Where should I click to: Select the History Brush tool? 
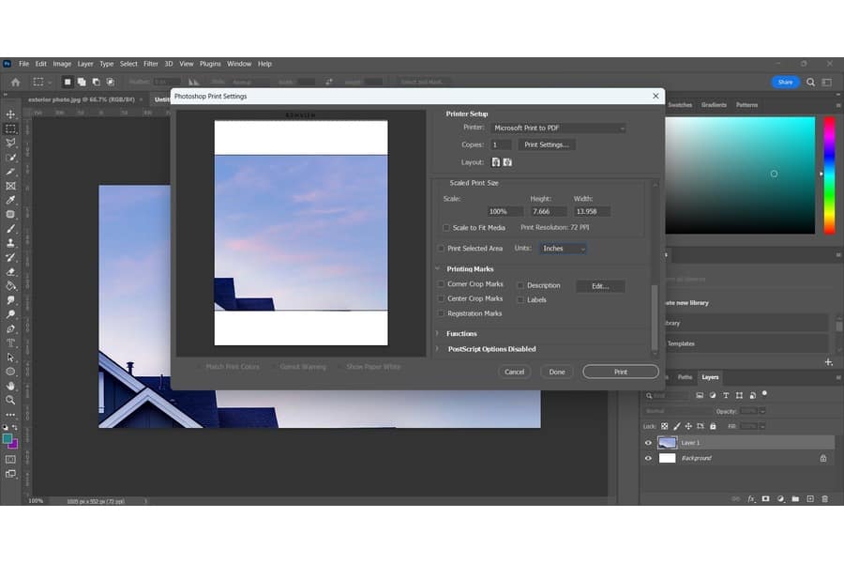point(10,257)
